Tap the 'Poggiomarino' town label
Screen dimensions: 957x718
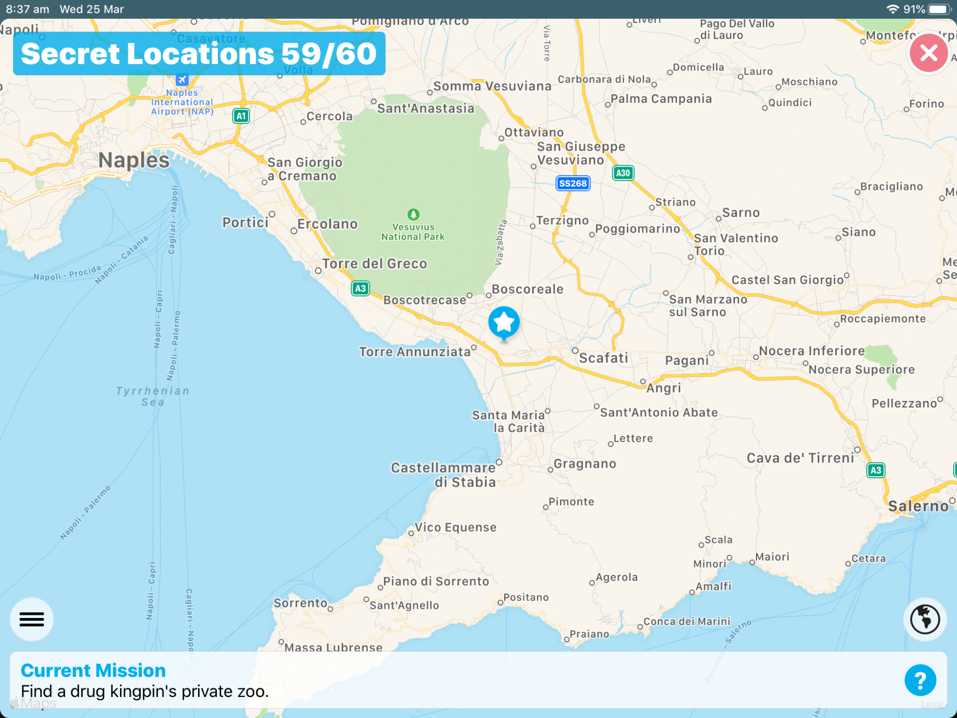[638, 229]
